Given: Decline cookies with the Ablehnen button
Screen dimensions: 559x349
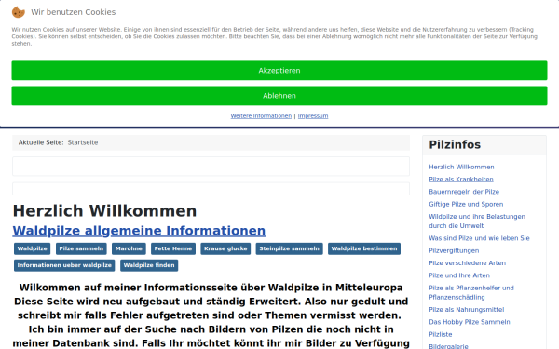Looking at the screenshot, I should (x=279, y=96).
